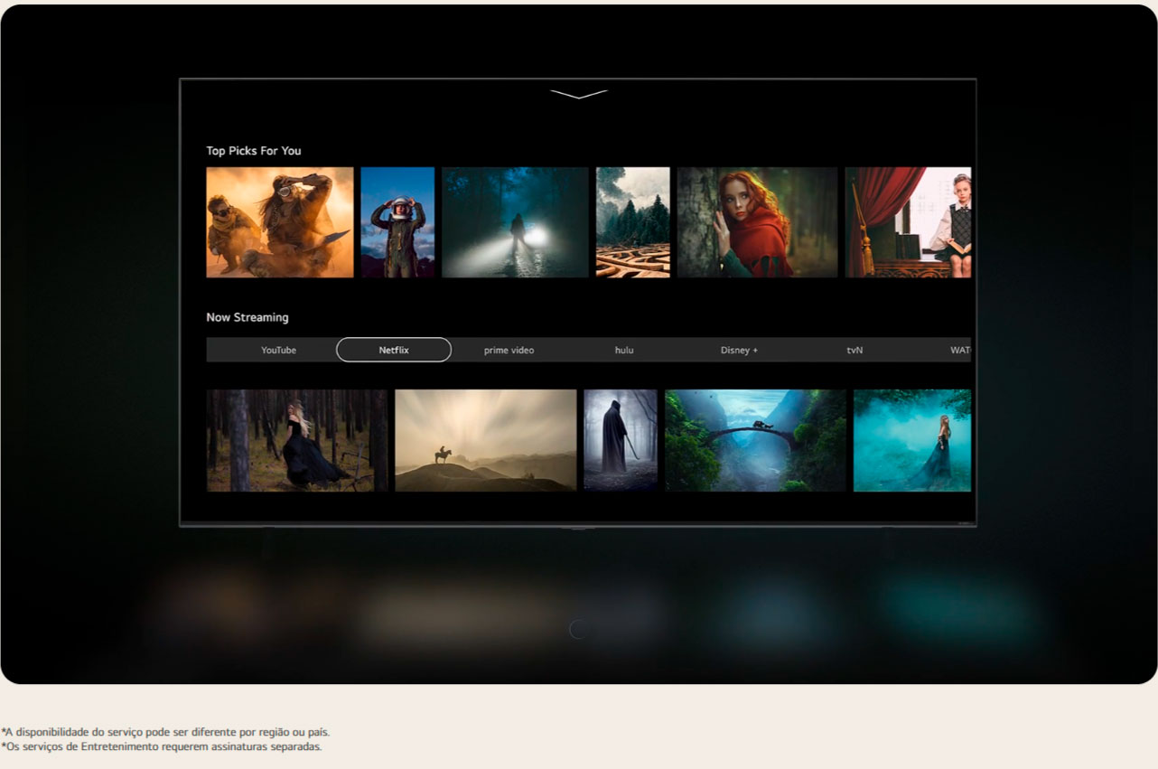Click the down chevron above Top Picks
Viewport: 1158px width, 769px height.
tap(578, 94)
